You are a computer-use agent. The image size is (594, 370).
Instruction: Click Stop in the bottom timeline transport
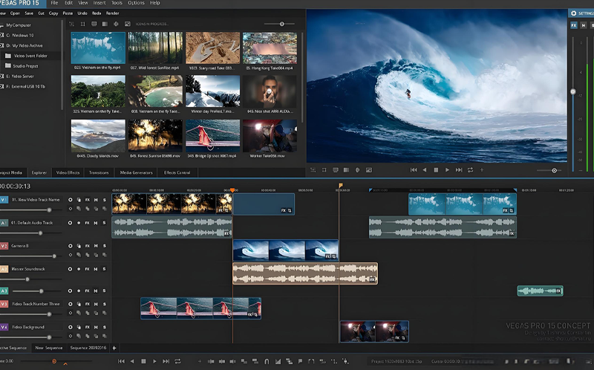click(x=144, y=361)
